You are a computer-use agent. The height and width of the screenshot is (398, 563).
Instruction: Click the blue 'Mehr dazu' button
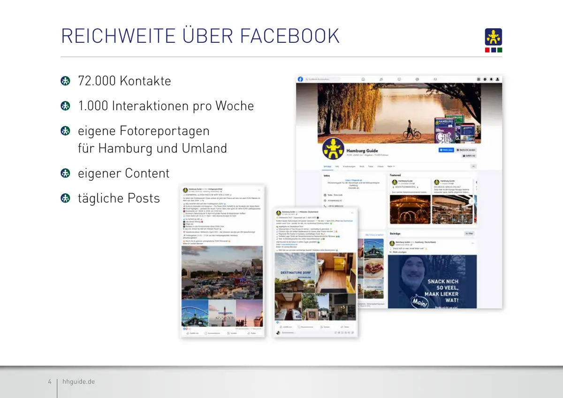(x=446, y=150)
